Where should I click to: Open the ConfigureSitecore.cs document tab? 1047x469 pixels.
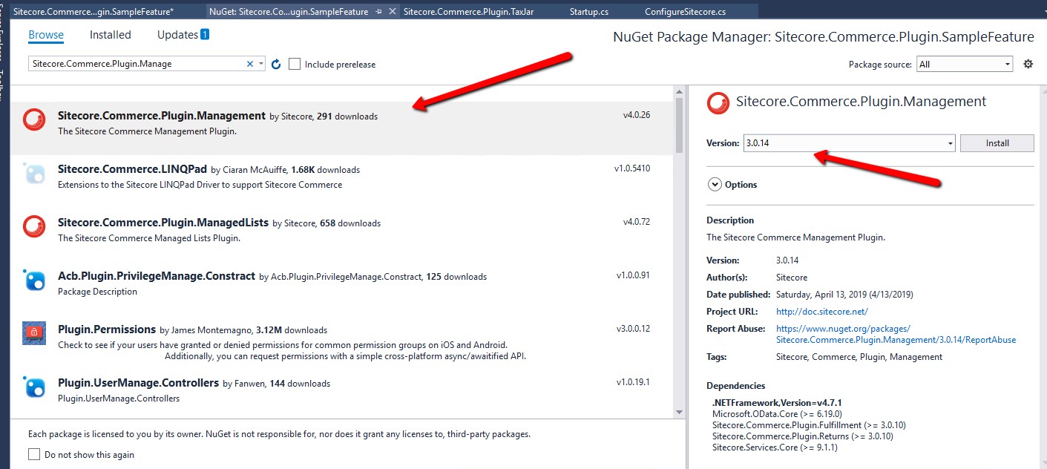tap(686, 12)
